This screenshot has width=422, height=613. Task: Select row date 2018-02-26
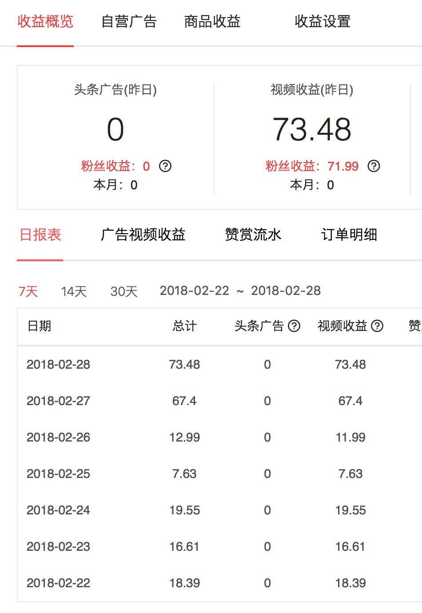pos(58,438)
